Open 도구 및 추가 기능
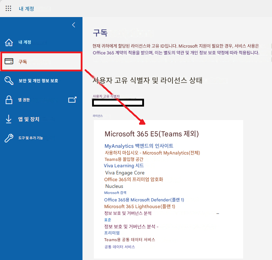Viewport: 272px width, 260px height. [31, 138]
